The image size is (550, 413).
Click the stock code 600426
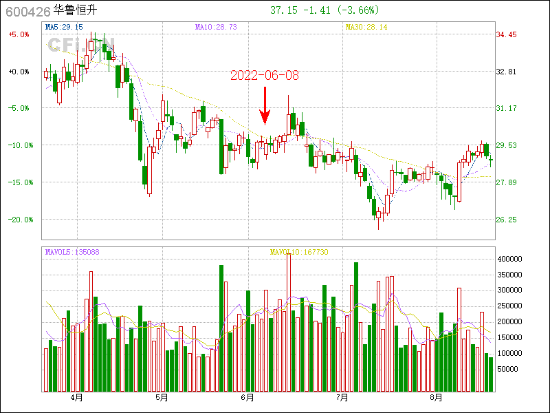tap(28, 12)
